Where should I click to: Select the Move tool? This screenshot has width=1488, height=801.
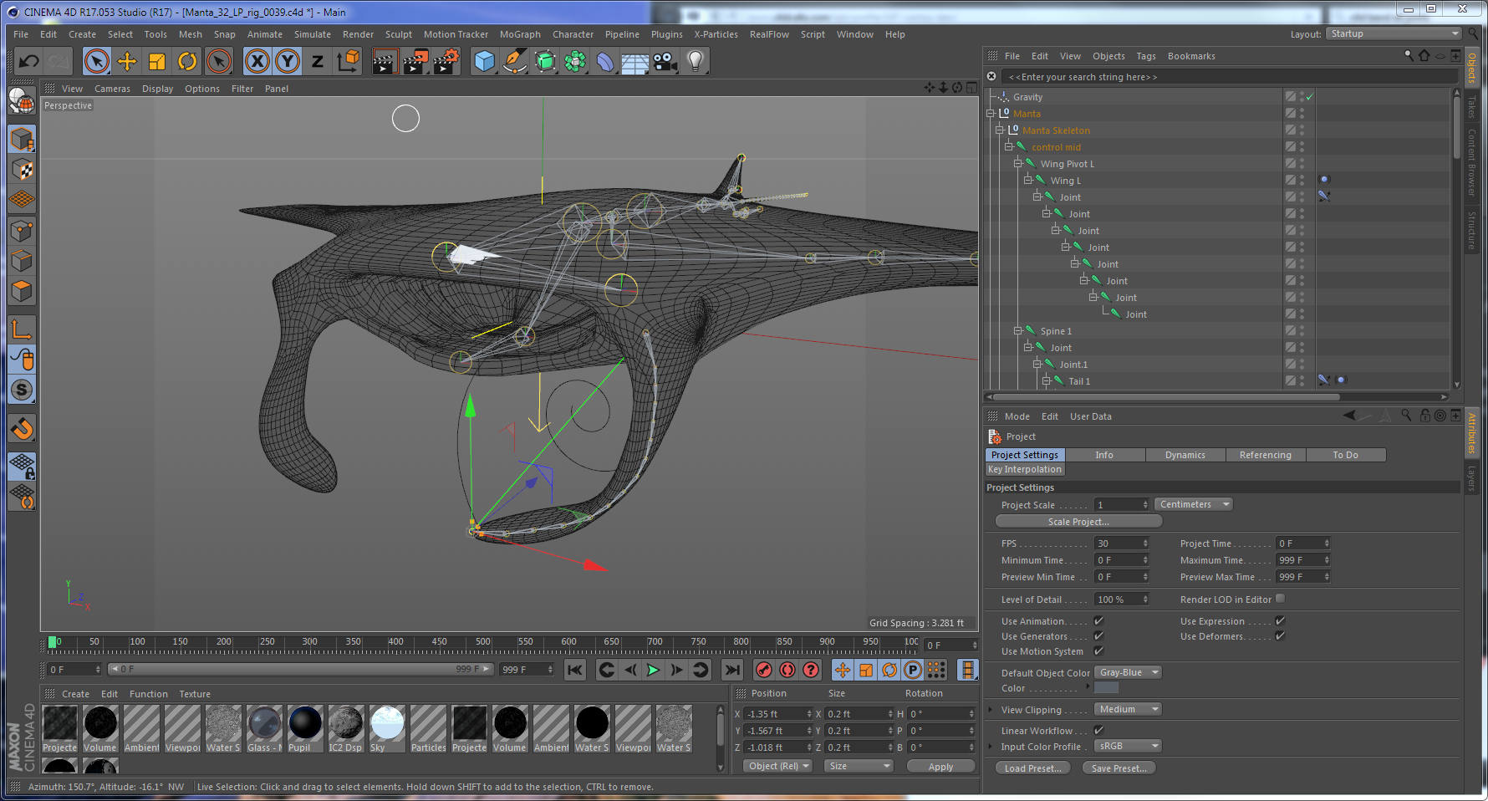click(x=127, y=61)
